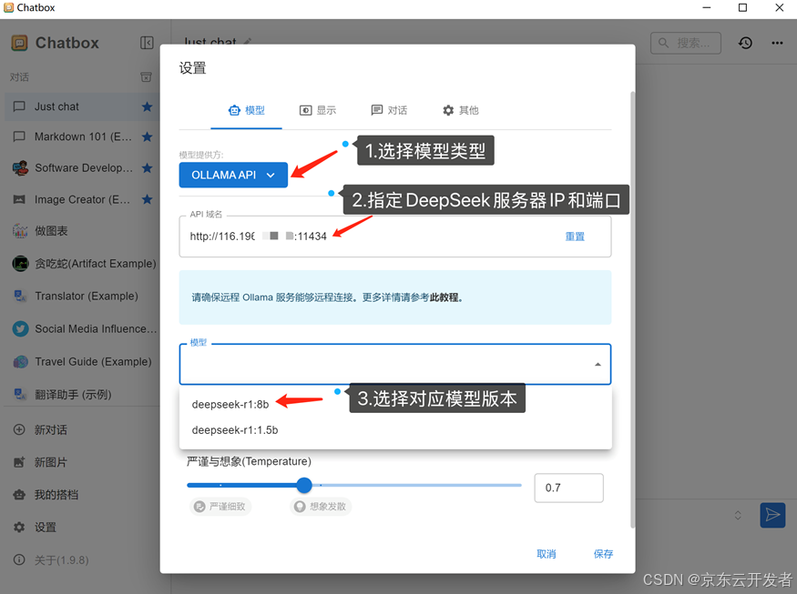Click the Temperature slider handle
The width and height of the screenshot is (797, 594).
click(x=304, y=486)
